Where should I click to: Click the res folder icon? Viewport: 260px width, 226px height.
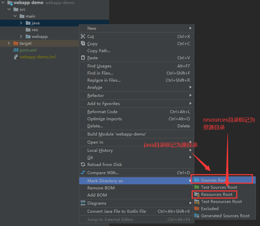[28, 30]
